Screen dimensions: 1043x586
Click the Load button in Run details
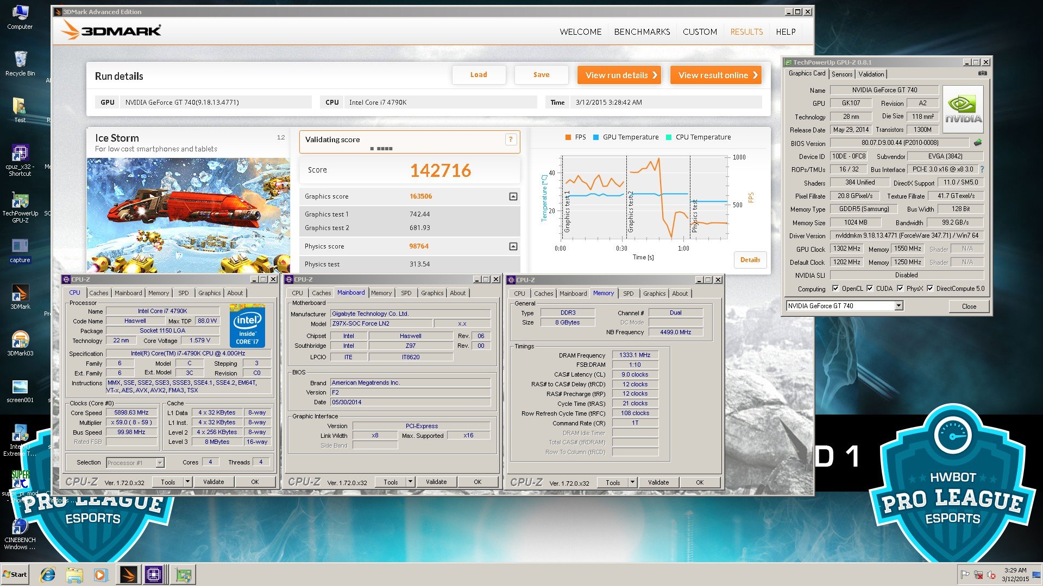click(x=479, y=75)
